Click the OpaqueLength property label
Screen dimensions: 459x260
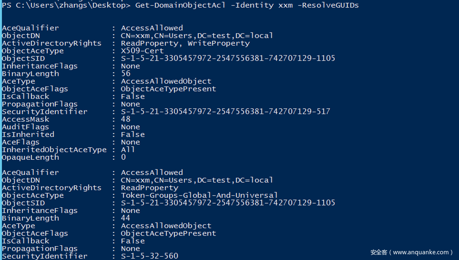pyautogui.click(x=30, y=157)
